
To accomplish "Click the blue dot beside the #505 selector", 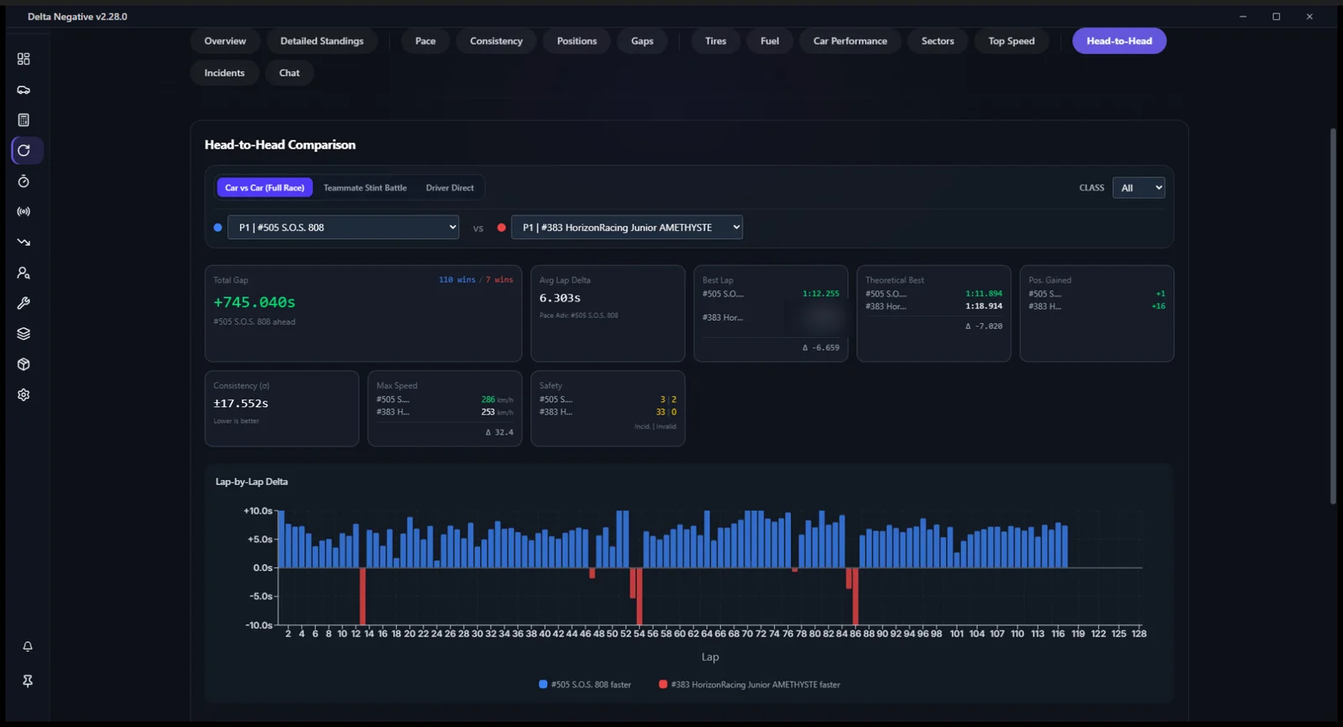I will (x=218, y=228).
